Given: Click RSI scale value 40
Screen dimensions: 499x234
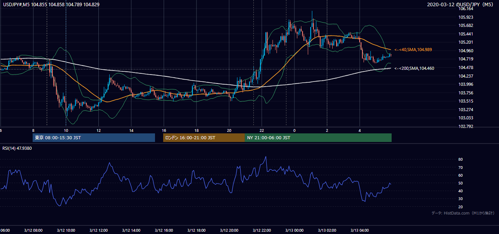Looking at the screenshot, I should coord(461,191).
